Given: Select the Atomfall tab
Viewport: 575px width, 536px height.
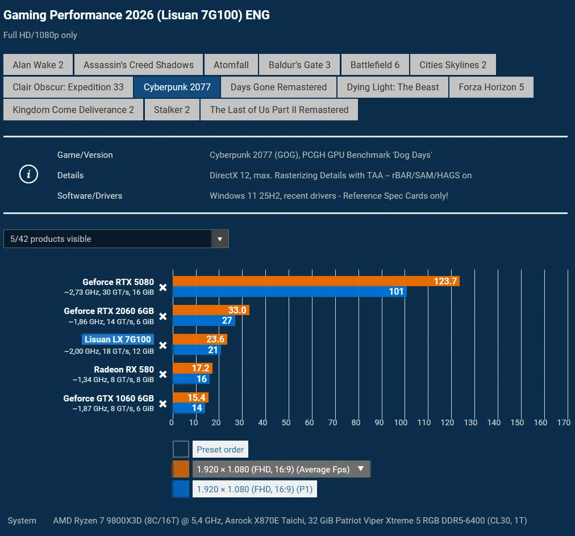Looking at the screenshot, I should 231,65.
